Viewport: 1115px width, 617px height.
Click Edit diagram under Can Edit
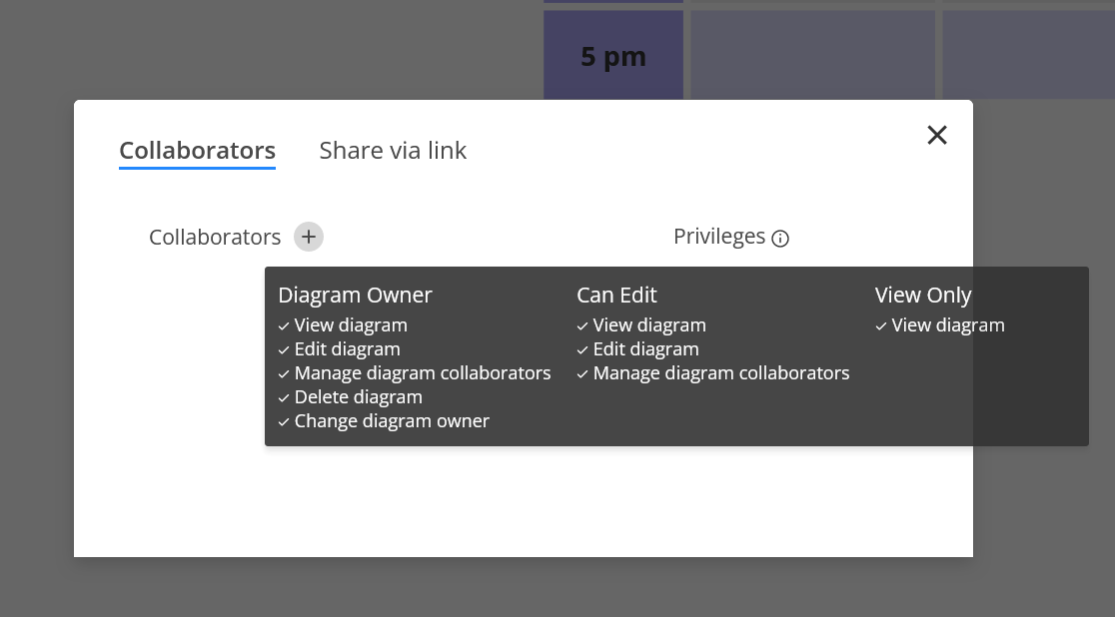click(645, 349)
